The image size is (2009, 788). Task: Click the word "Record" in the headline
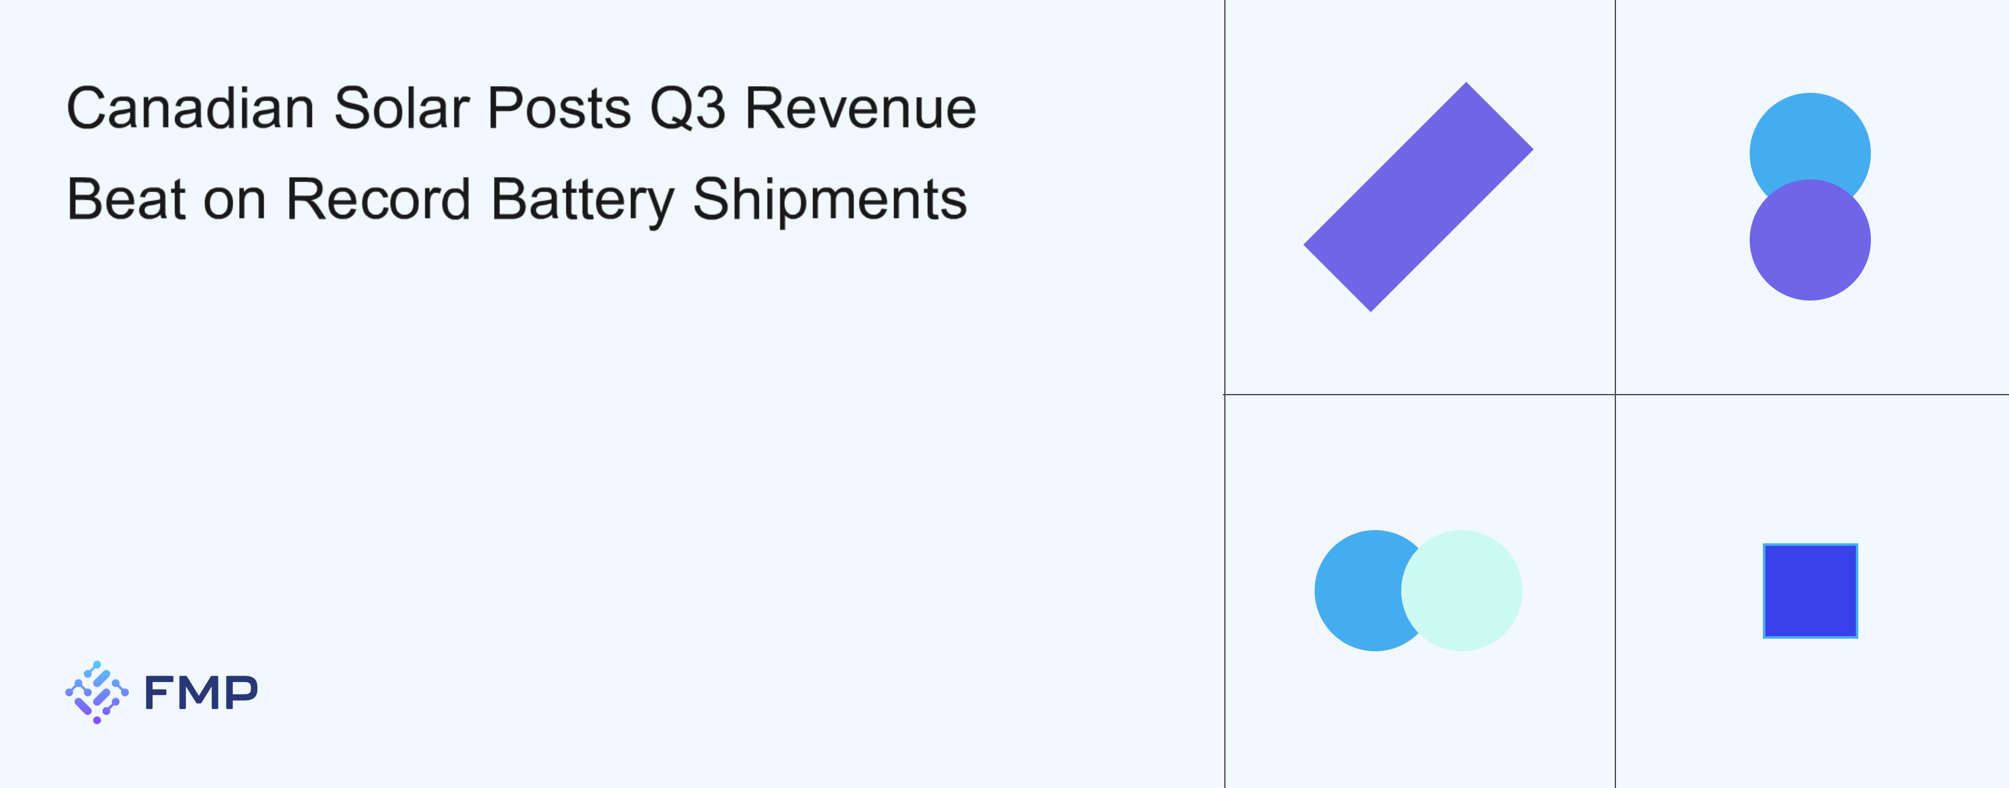(x=378, y=200)
